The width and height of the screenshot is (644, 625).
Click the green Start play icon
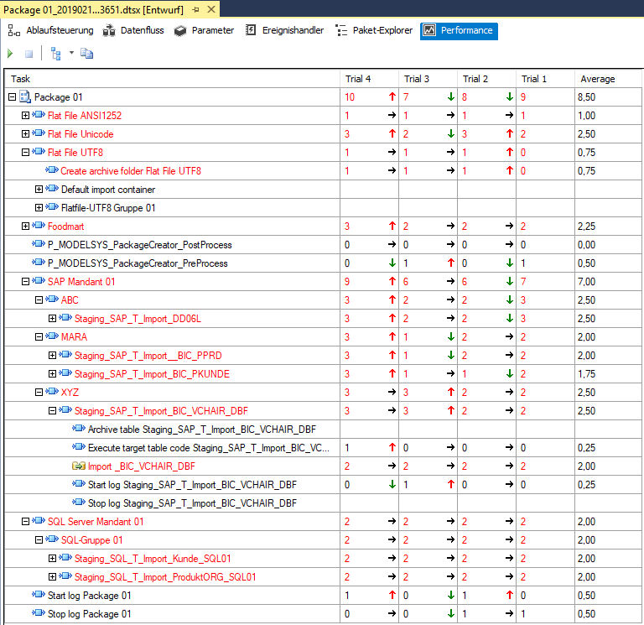tap(10, 54)
